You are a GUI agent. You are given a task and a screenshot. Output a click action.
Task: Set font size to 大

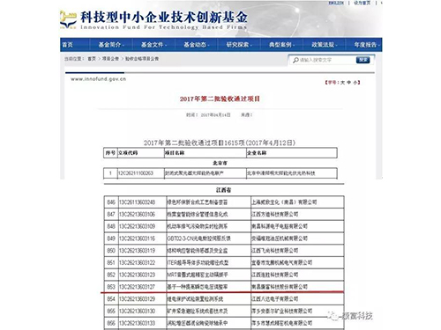[x=342, y=83]
